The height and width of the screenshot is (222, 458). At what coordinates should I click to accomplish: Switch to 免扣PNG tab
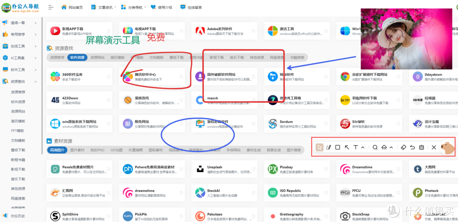click(97, 150)
